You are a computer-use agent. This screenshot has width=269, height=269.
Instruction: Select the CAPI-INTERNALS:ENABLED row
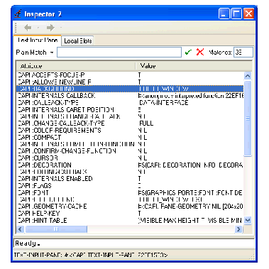coord(130,179)
